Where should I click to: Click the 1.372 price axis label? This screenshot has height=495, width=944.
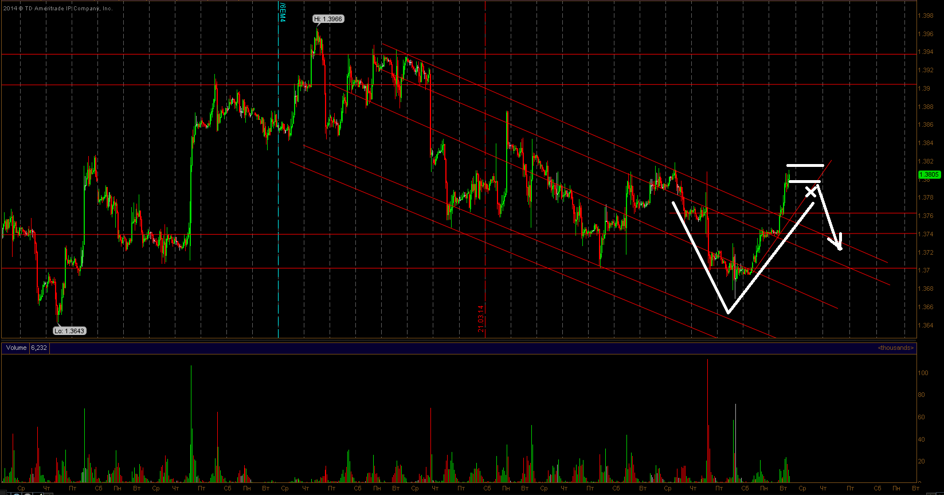click(x=926, y=252)
